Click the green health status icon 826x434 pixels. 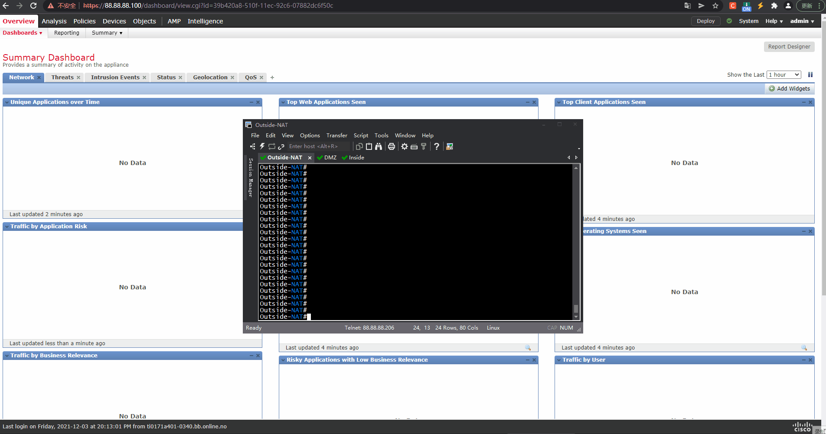729,21
